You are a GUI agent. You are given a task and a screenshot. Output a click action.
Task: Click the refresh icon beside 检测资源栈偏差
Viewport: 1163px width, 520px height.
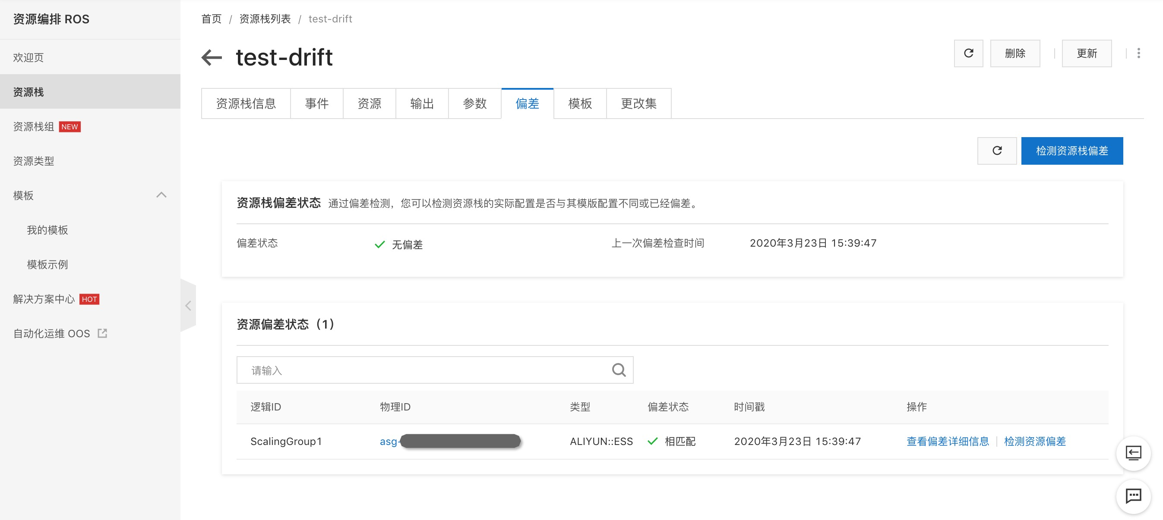(x=997, y=150)
